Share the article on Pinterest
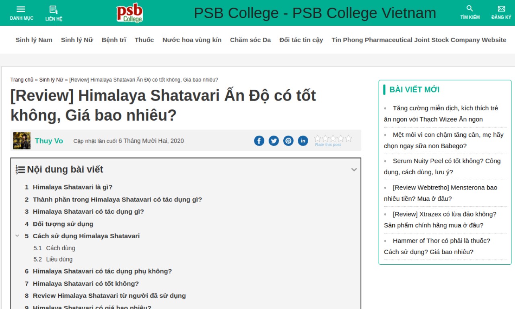Image resolution: width=515 pixels, height=309 pixels. tap(288, 141)
